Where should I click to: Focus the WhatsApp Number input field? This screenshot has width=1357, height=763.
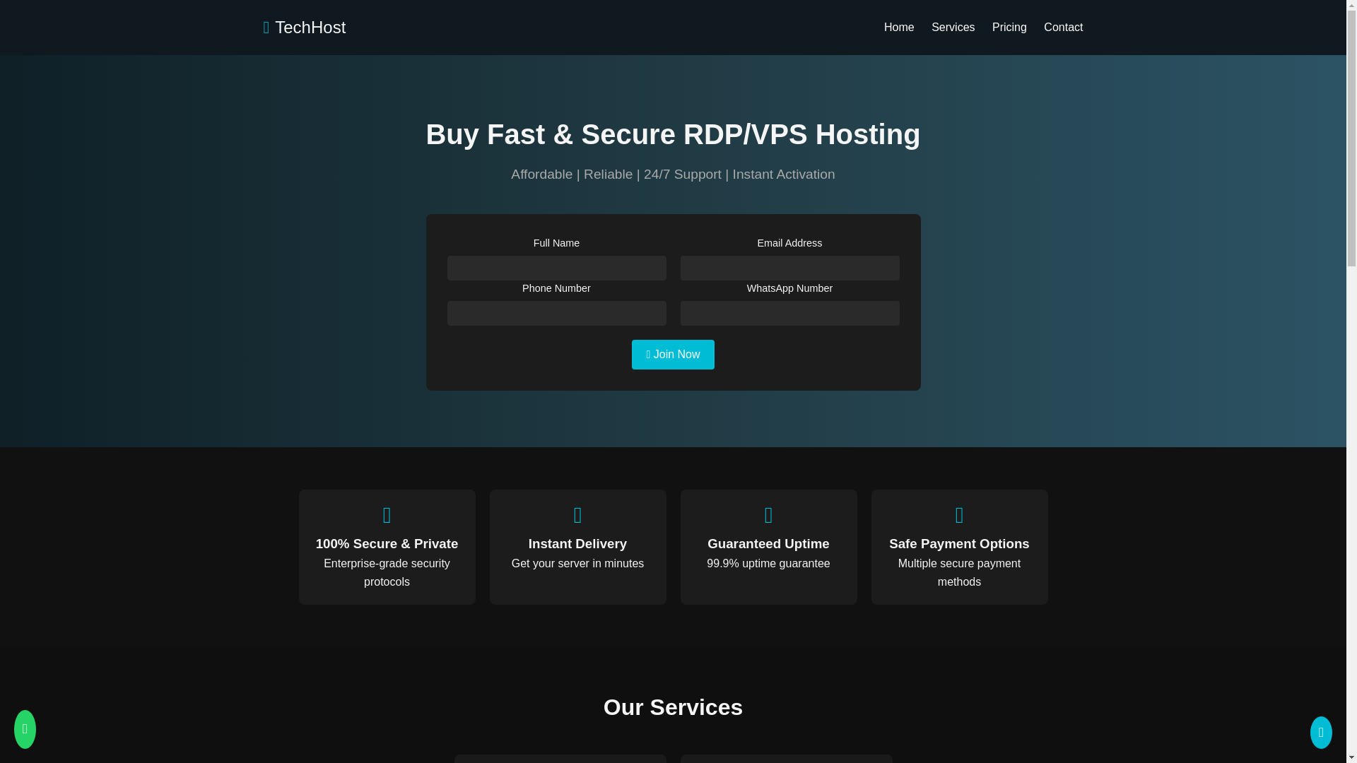[789, 314]
